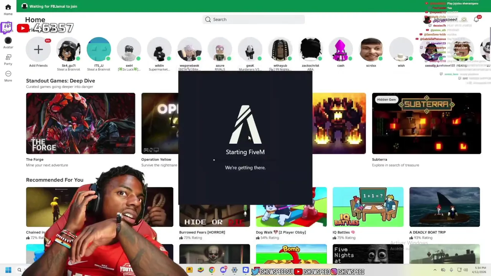Click 'Burrowed Fears [HORROR]' title
This screenshot has height=276, width=491.
[202, 232]
